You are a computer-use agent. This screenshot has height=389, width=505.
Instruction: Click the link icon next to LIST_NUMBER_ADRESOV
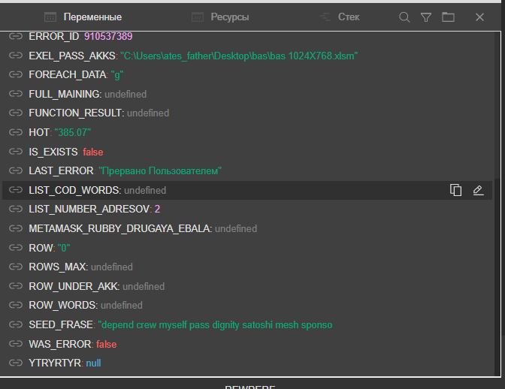pos(16,209)
